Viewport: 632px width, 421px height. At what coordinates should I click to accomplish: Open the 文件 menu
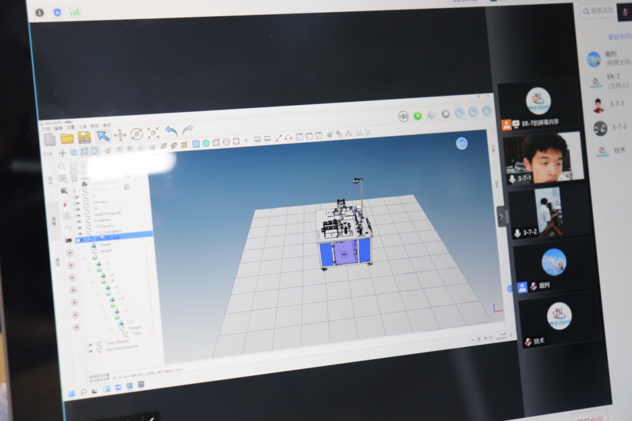tap(47, 129)
